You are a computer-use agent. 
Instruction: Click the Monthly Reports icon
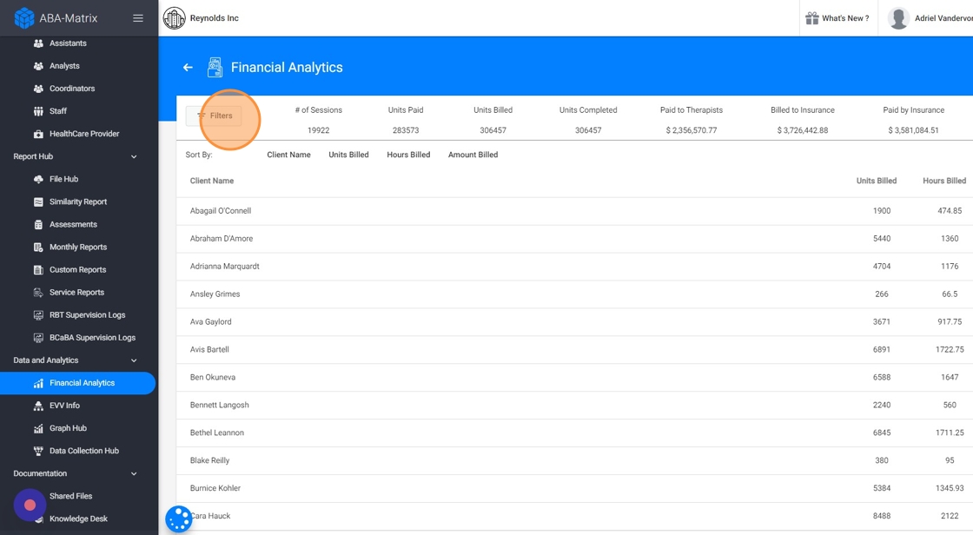(x=38, y=247)
